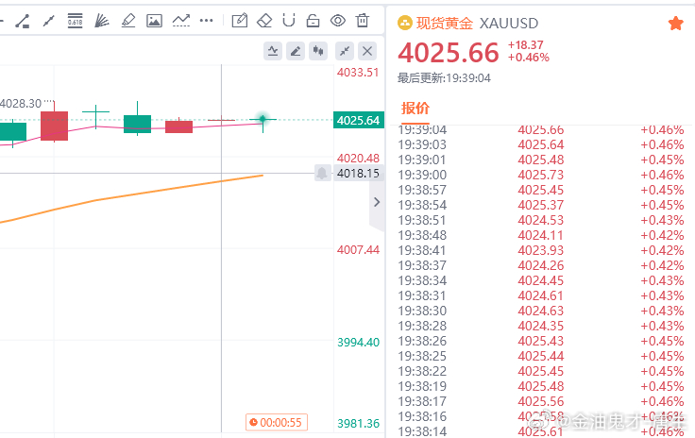The height and width of the screenshot is (438, 695).
Task: Toggle the lock drawings padlock
Action: (313, 21)
